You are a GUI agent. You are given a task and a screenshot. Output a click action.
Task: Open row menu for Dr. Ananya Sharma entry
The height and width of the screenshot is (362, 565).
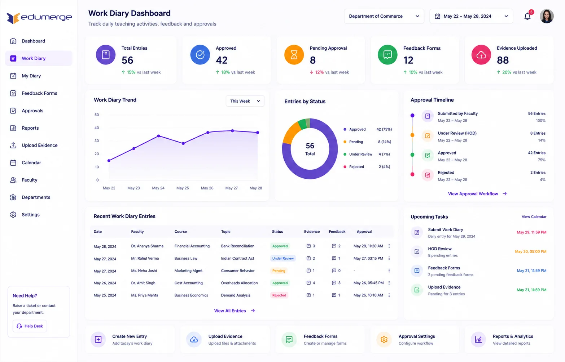coord(389,246)
